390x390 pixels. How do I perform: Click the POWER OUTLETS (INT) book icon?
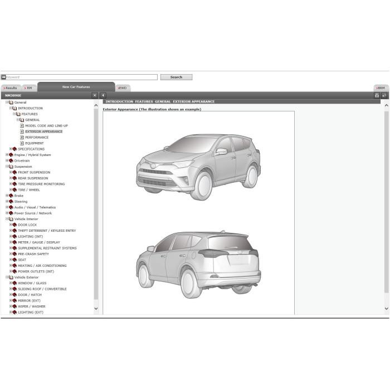pyautogui.click(x=14, y=271)
